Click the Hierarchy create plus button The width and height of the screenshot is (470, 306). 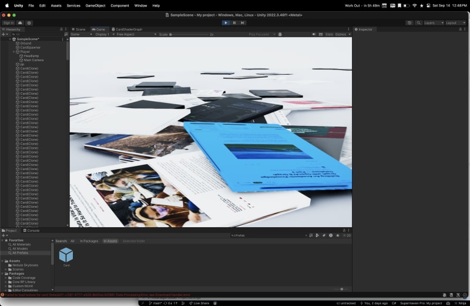pyautogui.click(x=4, y=35)
